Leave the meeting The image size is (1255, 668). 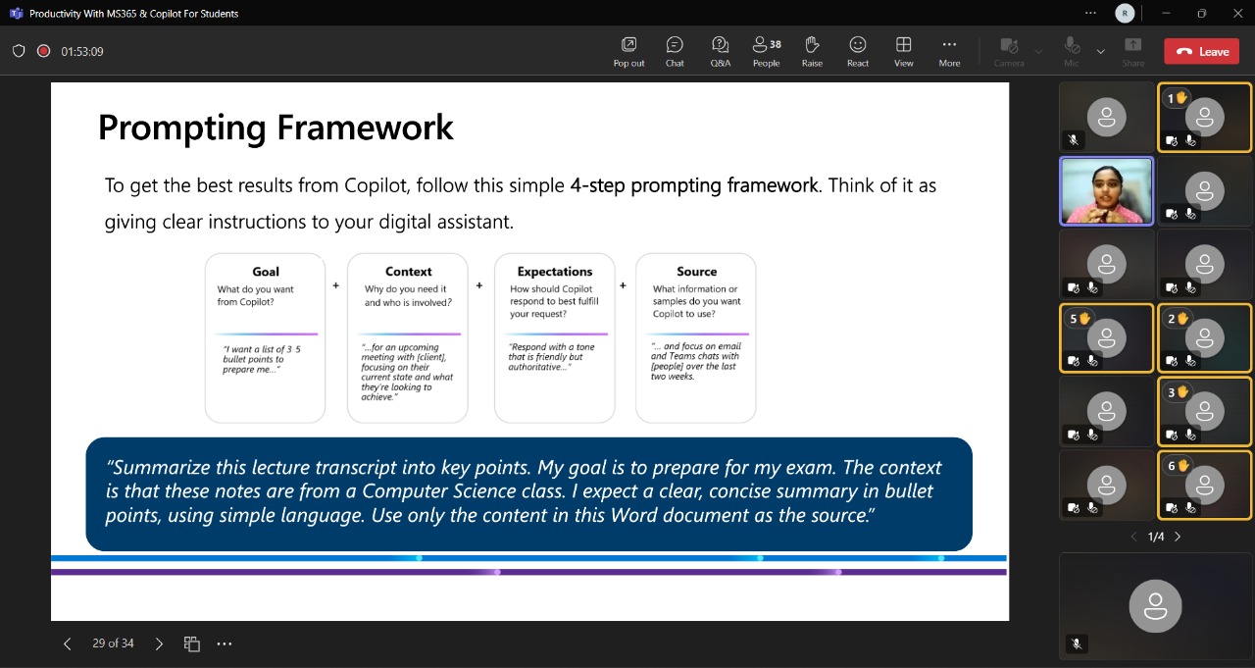pos(1201,51)
